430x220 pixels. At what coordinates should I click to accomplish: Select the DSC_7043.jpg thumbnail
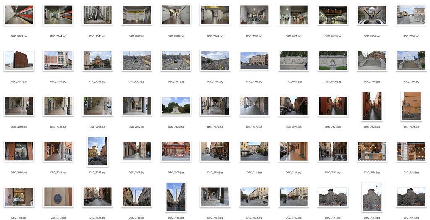tap(19, 15)
